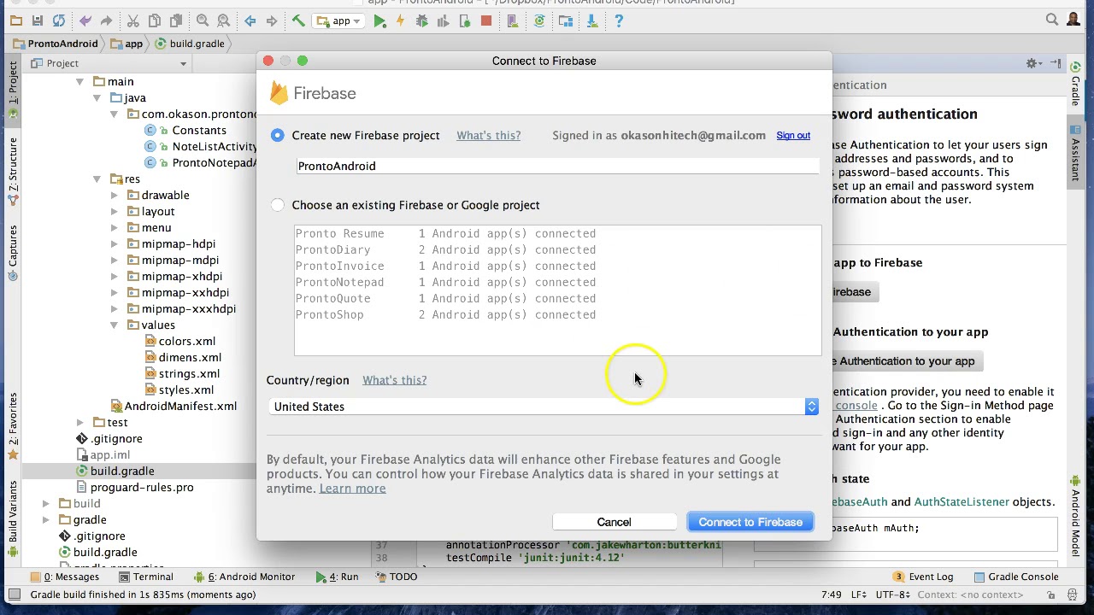Open the Assistant panel gear settings icon

coord(1032,63)
